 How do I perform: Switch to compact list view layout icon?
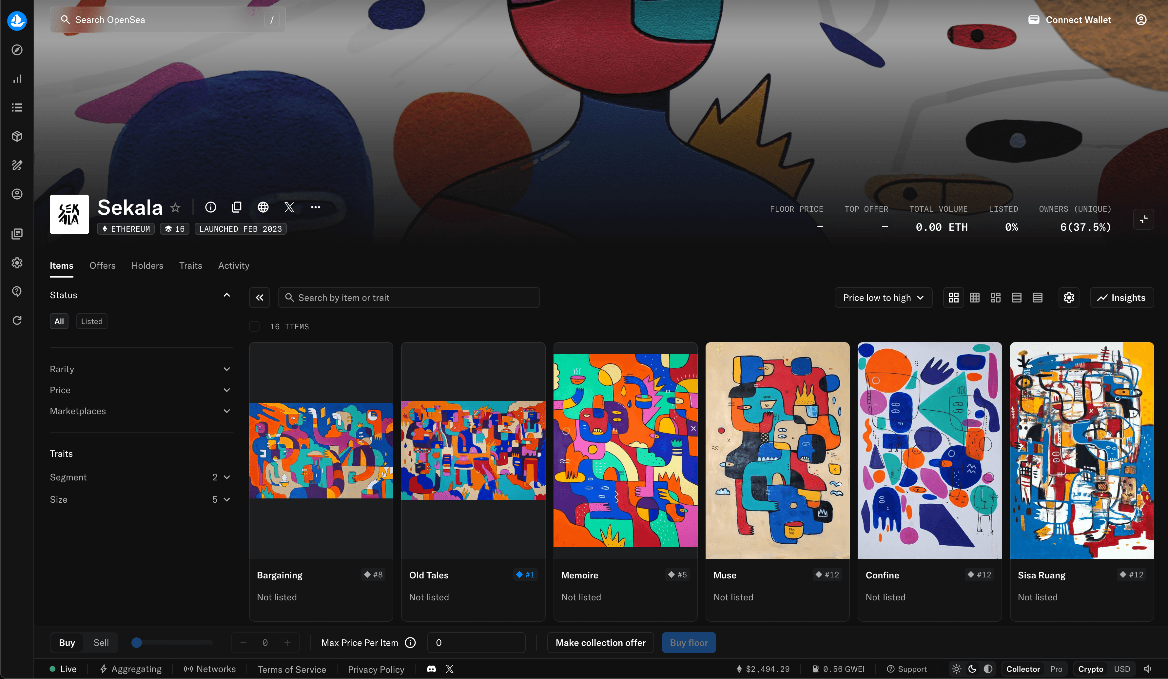click(1038, 297)
